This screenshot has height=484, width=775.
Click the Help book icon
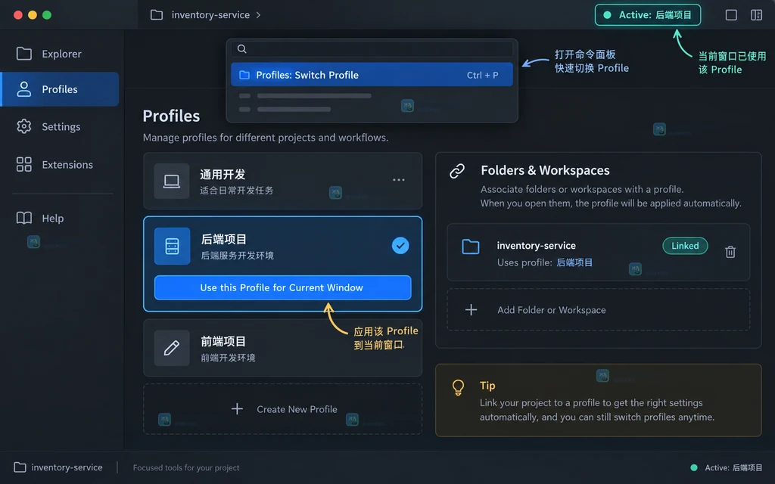coord(23,218)
